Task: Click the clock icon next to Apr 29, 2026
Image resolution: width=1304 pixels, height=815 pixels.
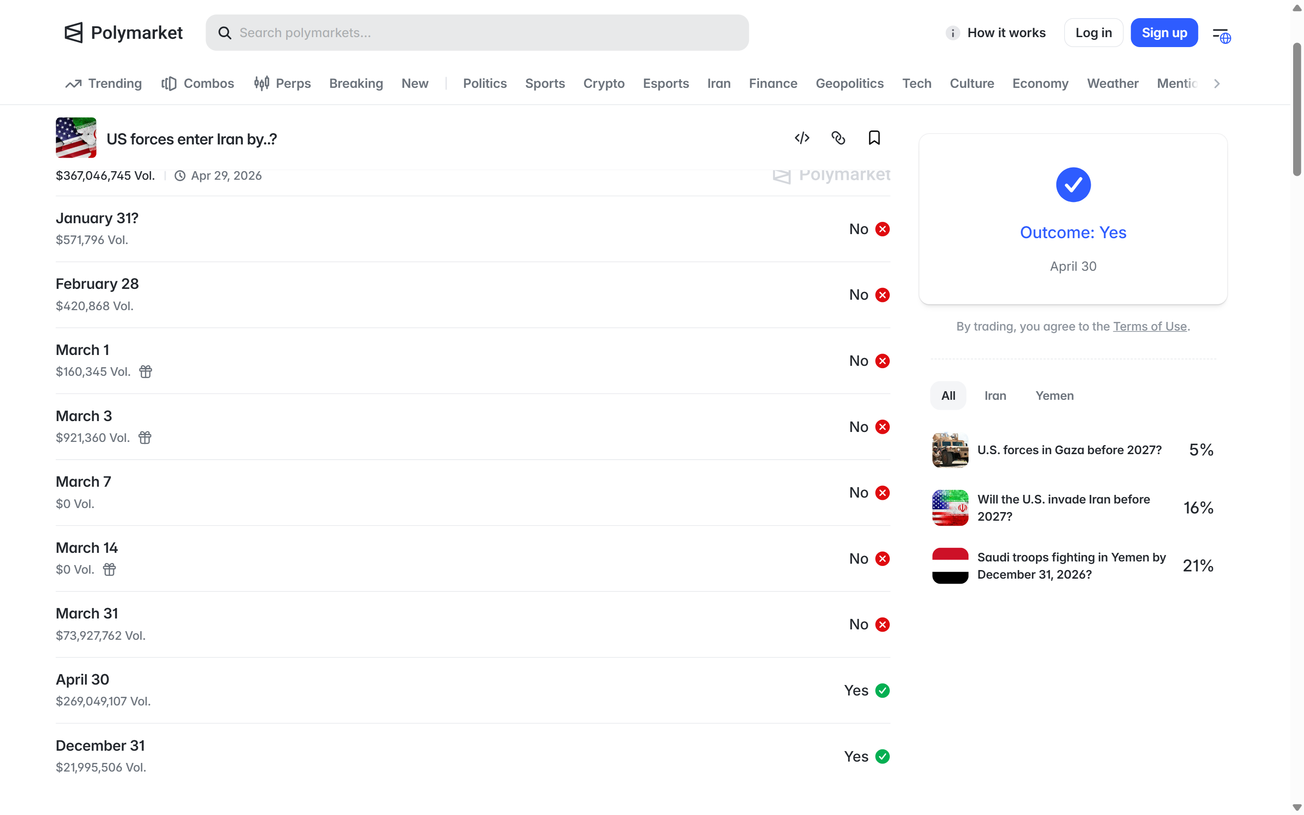Action: [180, 176]
